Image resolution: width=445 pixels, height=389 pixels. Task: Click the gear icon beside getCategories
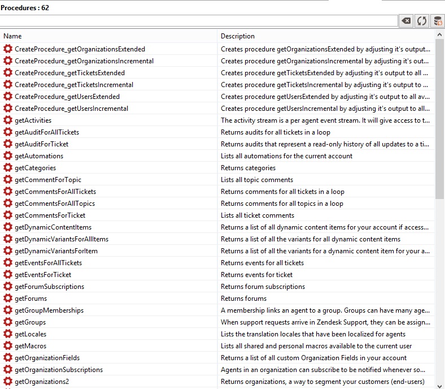click(8, 168)
